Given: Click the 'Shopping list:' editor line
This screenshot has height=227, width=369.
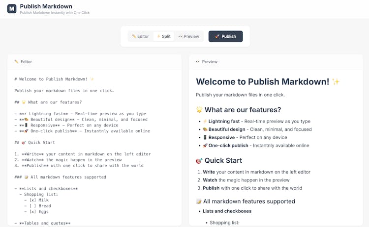Looking at the screenshot, I should [38, 195].
